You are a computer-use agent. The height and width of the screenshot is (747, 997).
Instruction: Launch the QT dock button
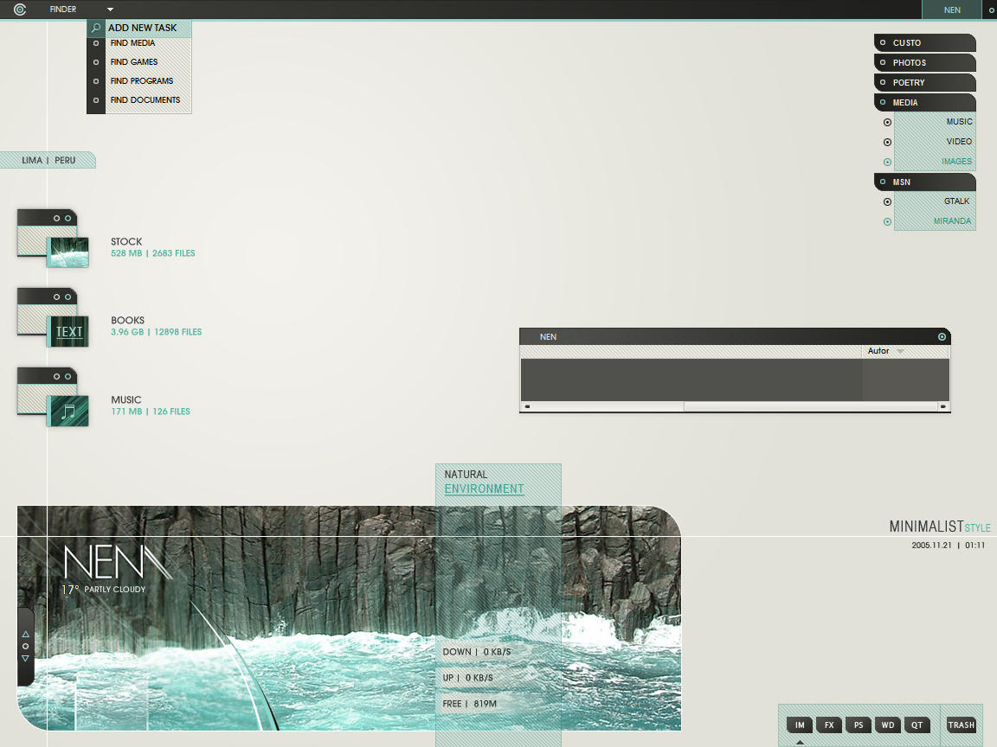pyautogui.click(x=917, y=725)
